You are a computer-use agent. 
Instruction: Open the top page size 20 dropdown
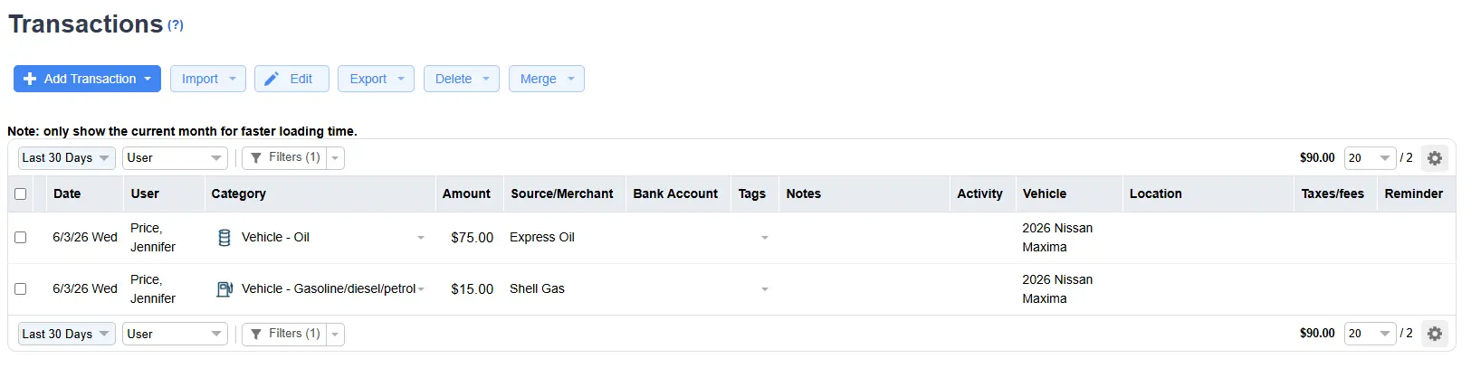tap(1370, 157)
